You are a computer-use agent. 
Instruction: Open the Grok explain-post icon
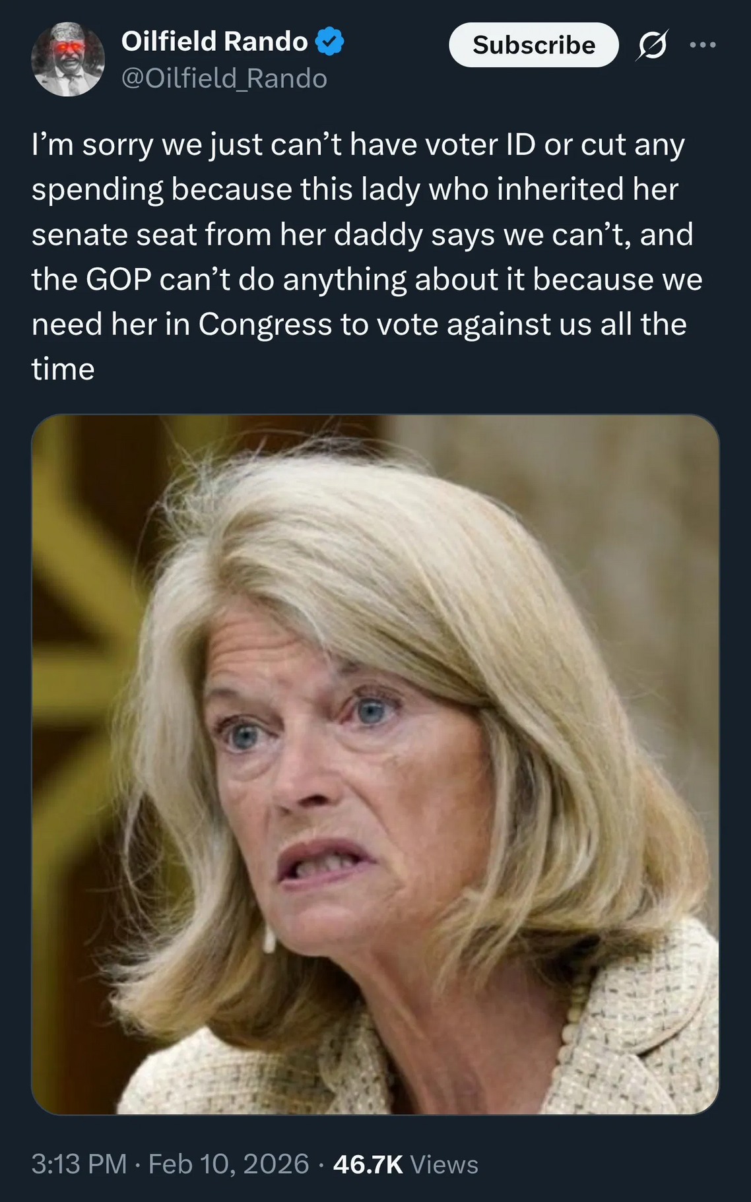click(652, 45)
